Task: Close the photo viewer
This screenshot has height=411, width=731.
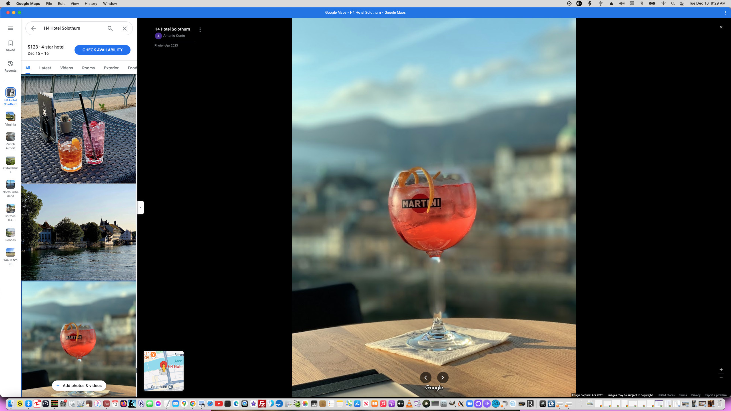Action: coord(721,27)
